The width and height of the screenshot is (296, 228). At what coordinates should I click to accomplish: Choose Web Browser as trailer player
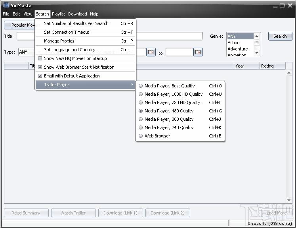180,136
